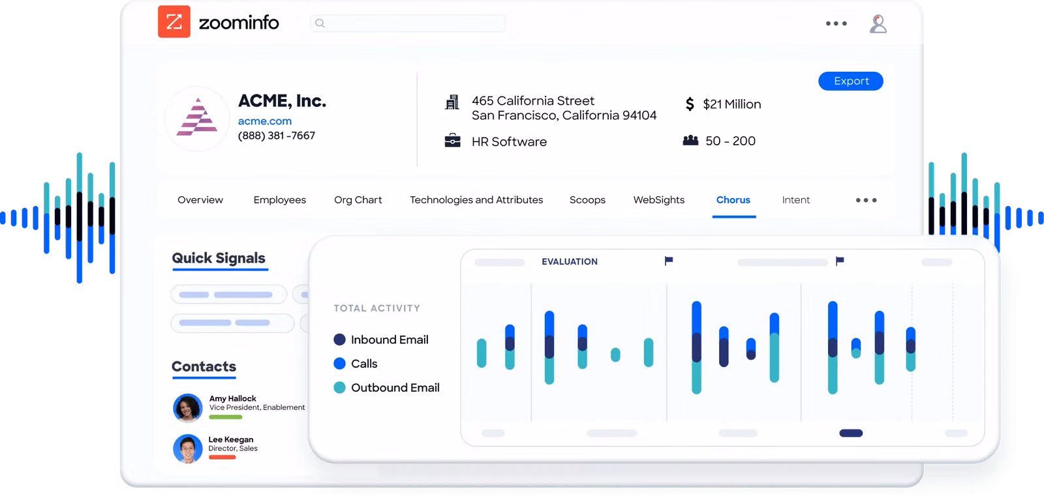Viewport: 1044px width, 498px height.
Task: Open the top header three-dot menu
Action: point(836,23)
